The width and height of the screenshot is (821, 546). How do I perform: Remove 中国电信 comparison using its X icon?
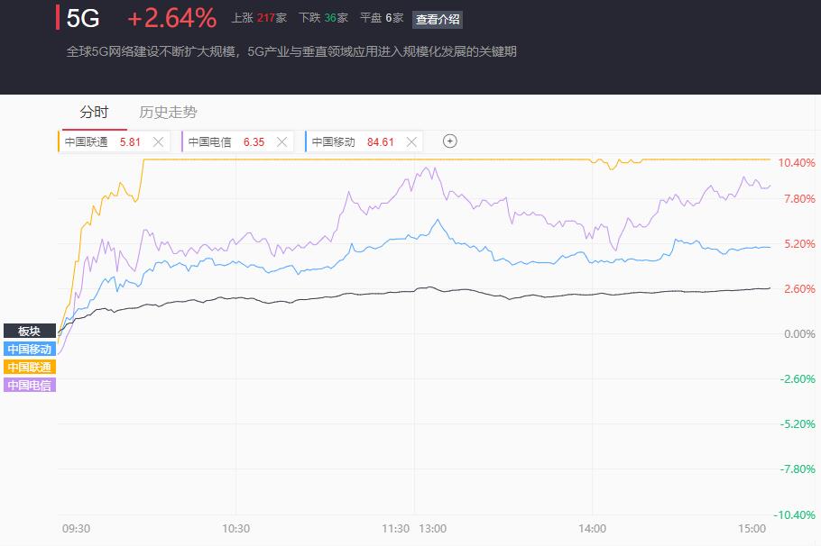click(281, 141)
